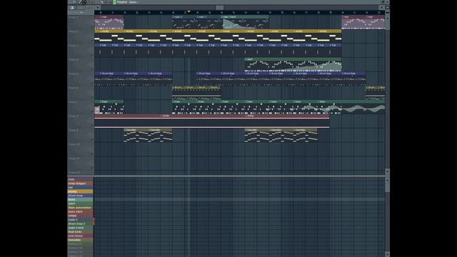Image resolution: width=457 pixels, height=257 pixels.
Task: Pick the 'bass alert' pattern in the list
Action: point(80,211)
